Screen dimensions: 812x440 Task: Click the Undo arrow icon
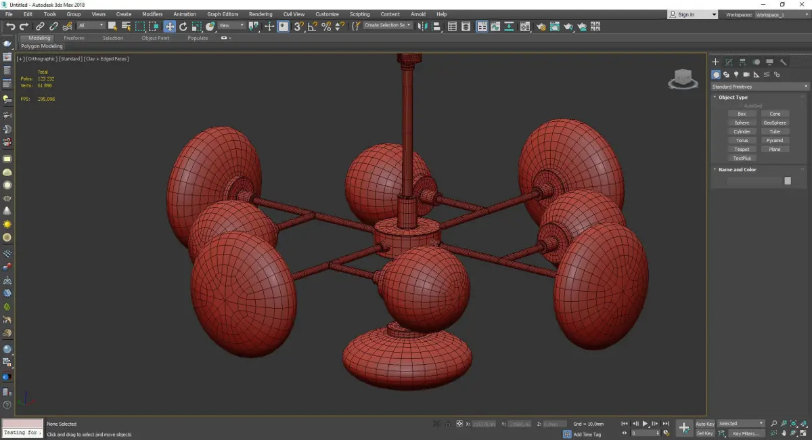[10, 26]
